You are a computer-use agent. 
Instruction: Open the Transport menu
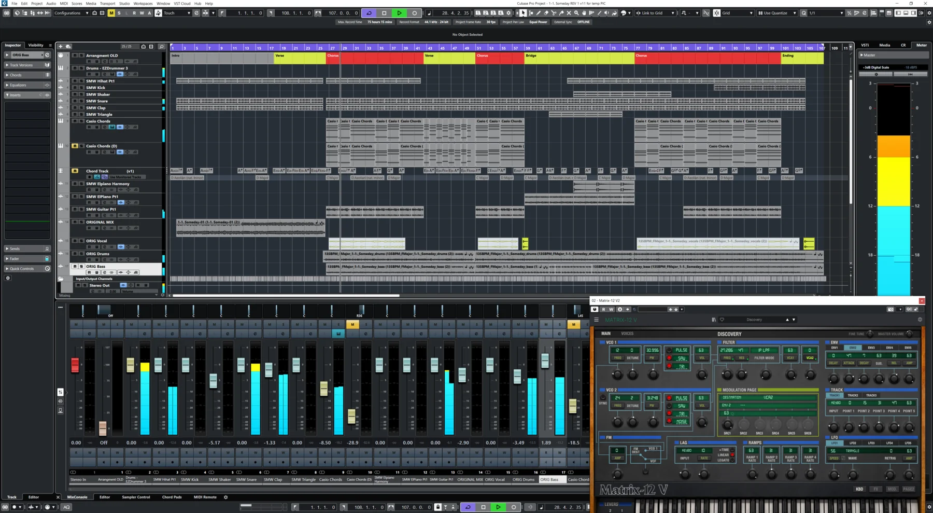pos(107,3)
